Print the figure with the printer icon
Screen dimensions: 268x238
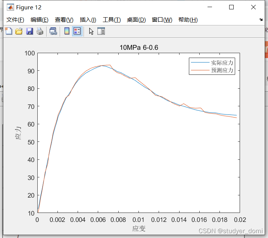pyautogui.click(x=40, y=31)
